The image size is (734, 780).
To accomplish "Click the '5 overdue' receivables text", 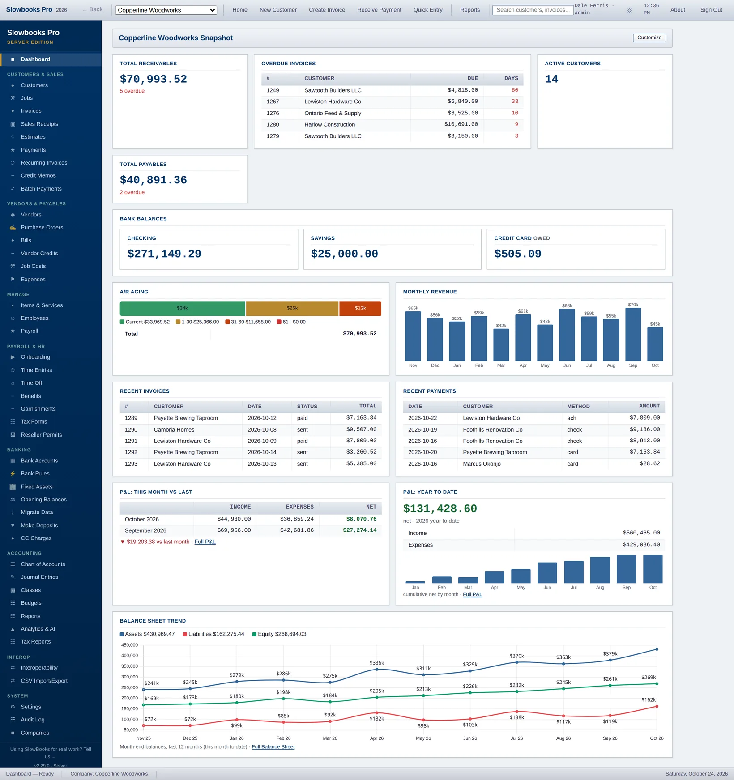I will point(132,91).
